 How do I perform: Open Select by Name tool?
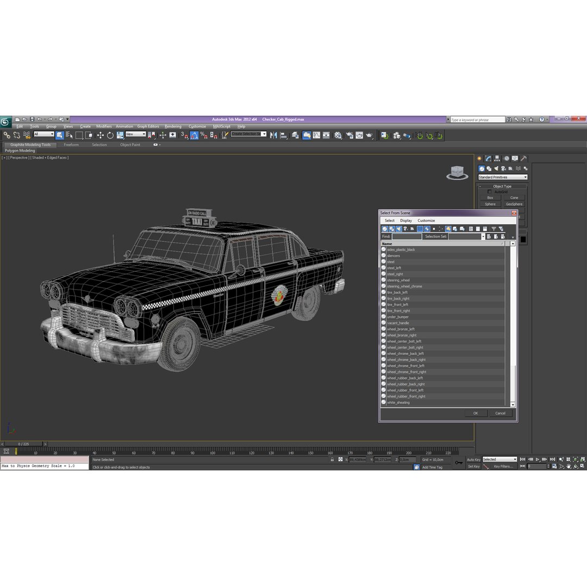click(69, 135)
